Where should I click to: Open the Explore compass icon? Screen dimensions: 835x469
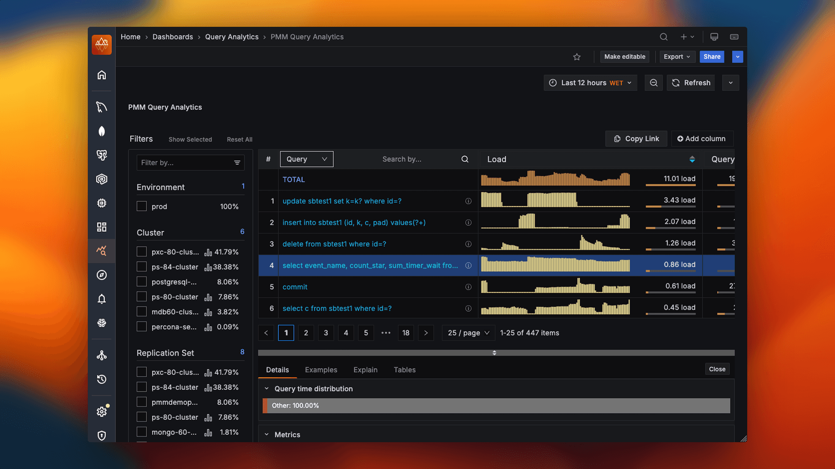tap(101, 275)
